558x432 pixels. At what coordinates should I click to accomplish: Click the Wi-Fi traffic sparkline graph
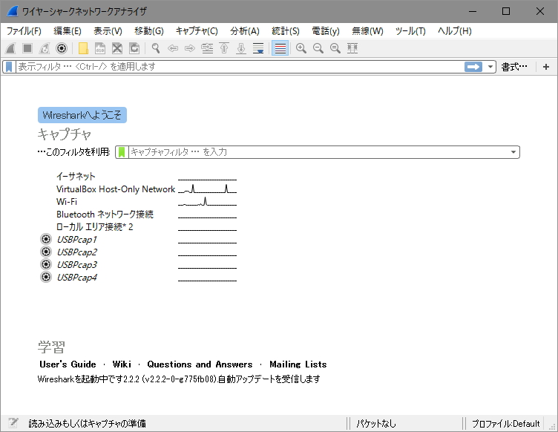pyautogui.click(x=207, y=202)
